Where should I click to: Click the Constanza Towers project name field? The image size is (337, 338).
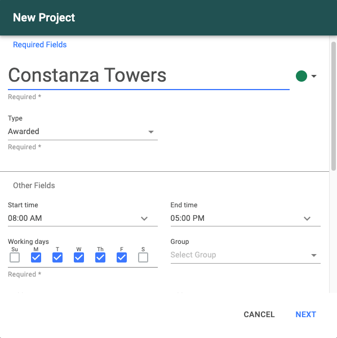click(x=149, y=75)
